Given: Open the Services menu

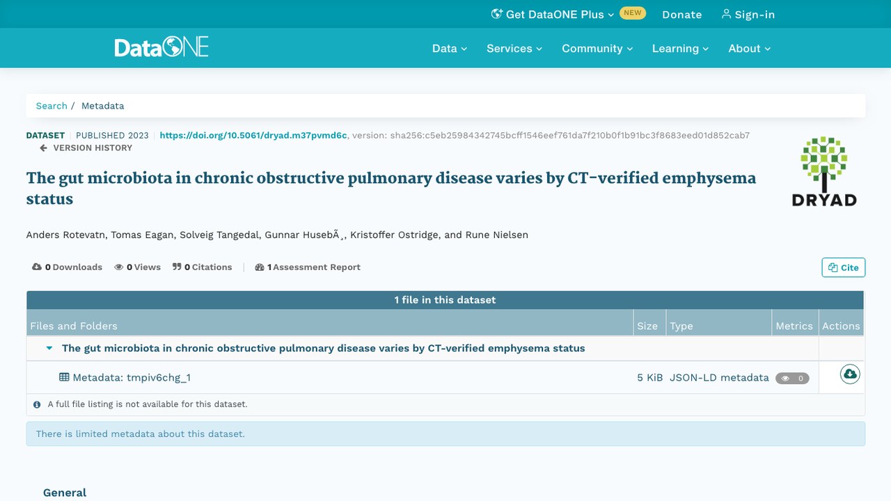Looking at the screenshot, I should [514, 48].
